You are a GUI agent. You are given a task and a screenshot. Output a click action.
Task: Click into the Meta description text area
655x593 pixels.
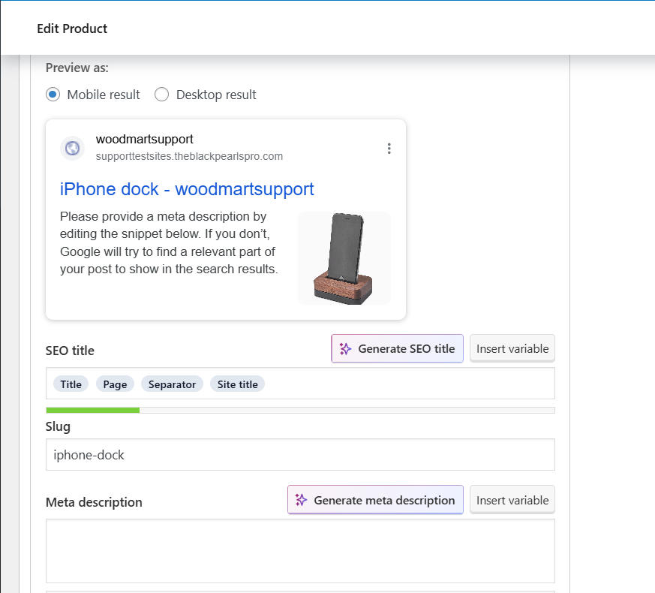click(x=300, y=551)
